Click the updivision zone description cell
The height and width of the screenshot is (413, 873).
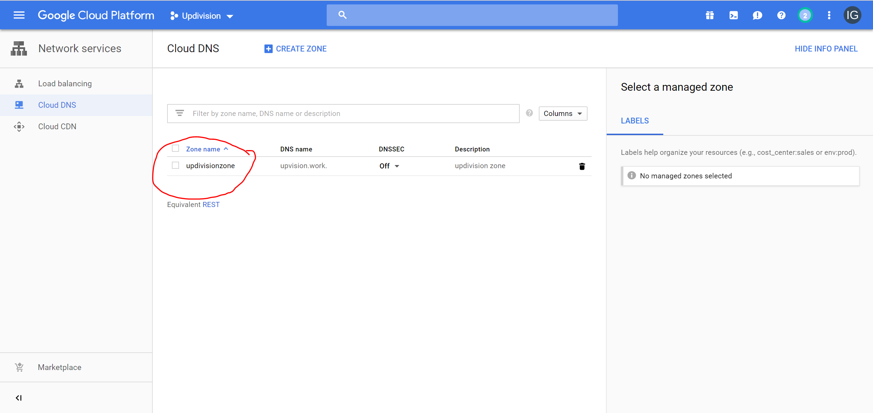click(x=480, y=166)
